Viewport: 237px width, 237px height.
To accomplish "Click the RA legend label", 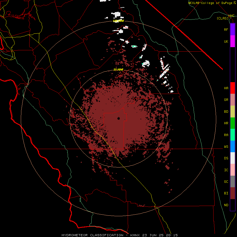I will coord(226,135).
